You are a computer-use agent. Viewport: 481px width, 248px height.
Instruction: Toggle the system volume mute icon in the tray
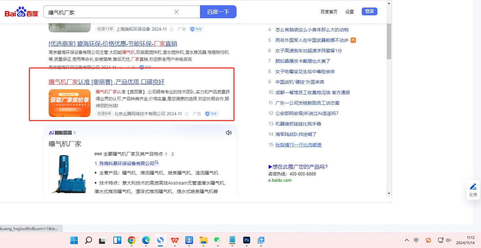coord(449,240)
